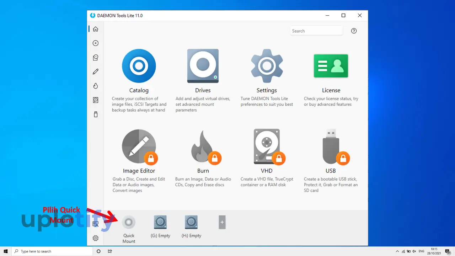Click the Quick Mount disc icon
455x256 pixels.
point(129,222)
